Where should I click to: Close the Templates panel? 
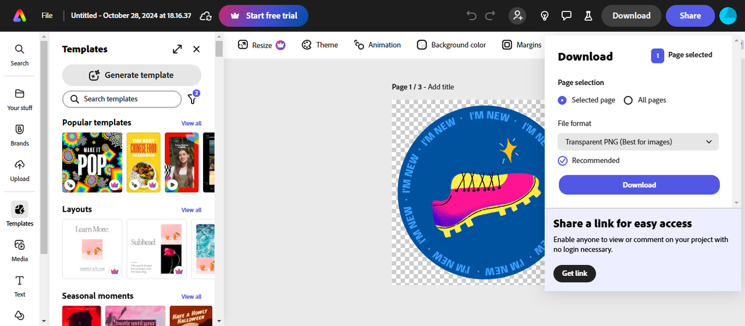(196, 49)
